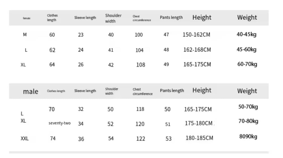283x158 pixels.
Task: Click the 45-60kg weight value
Action: tap(246, 50)
